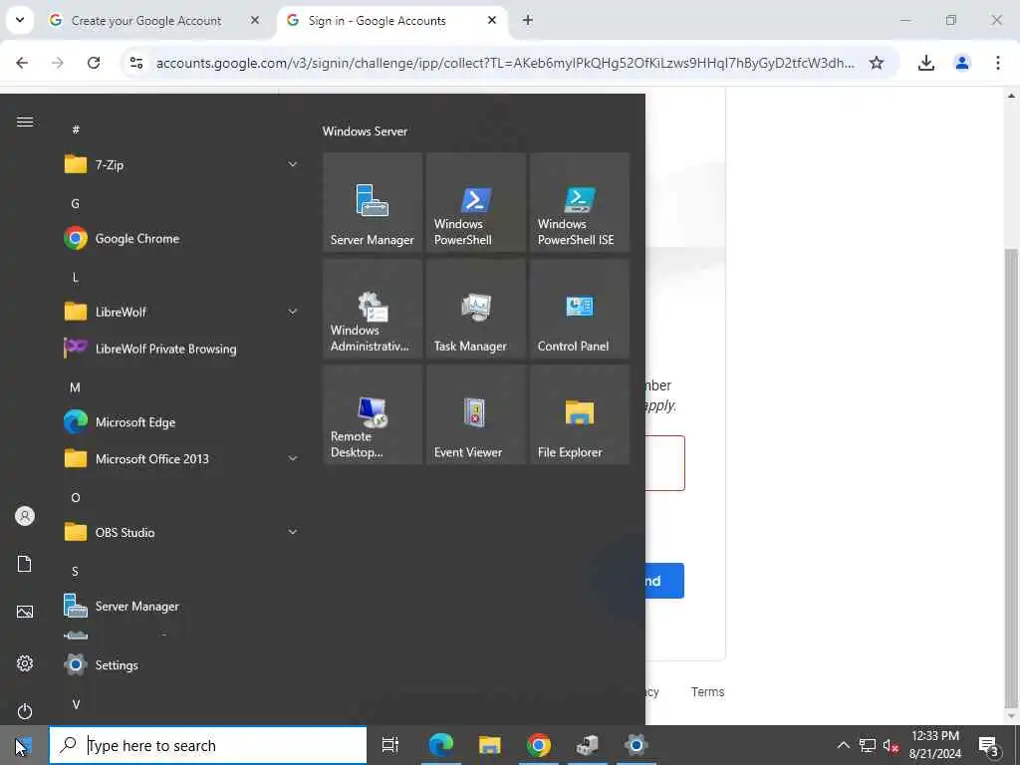Show hidden system tray icons

point(843,745)
